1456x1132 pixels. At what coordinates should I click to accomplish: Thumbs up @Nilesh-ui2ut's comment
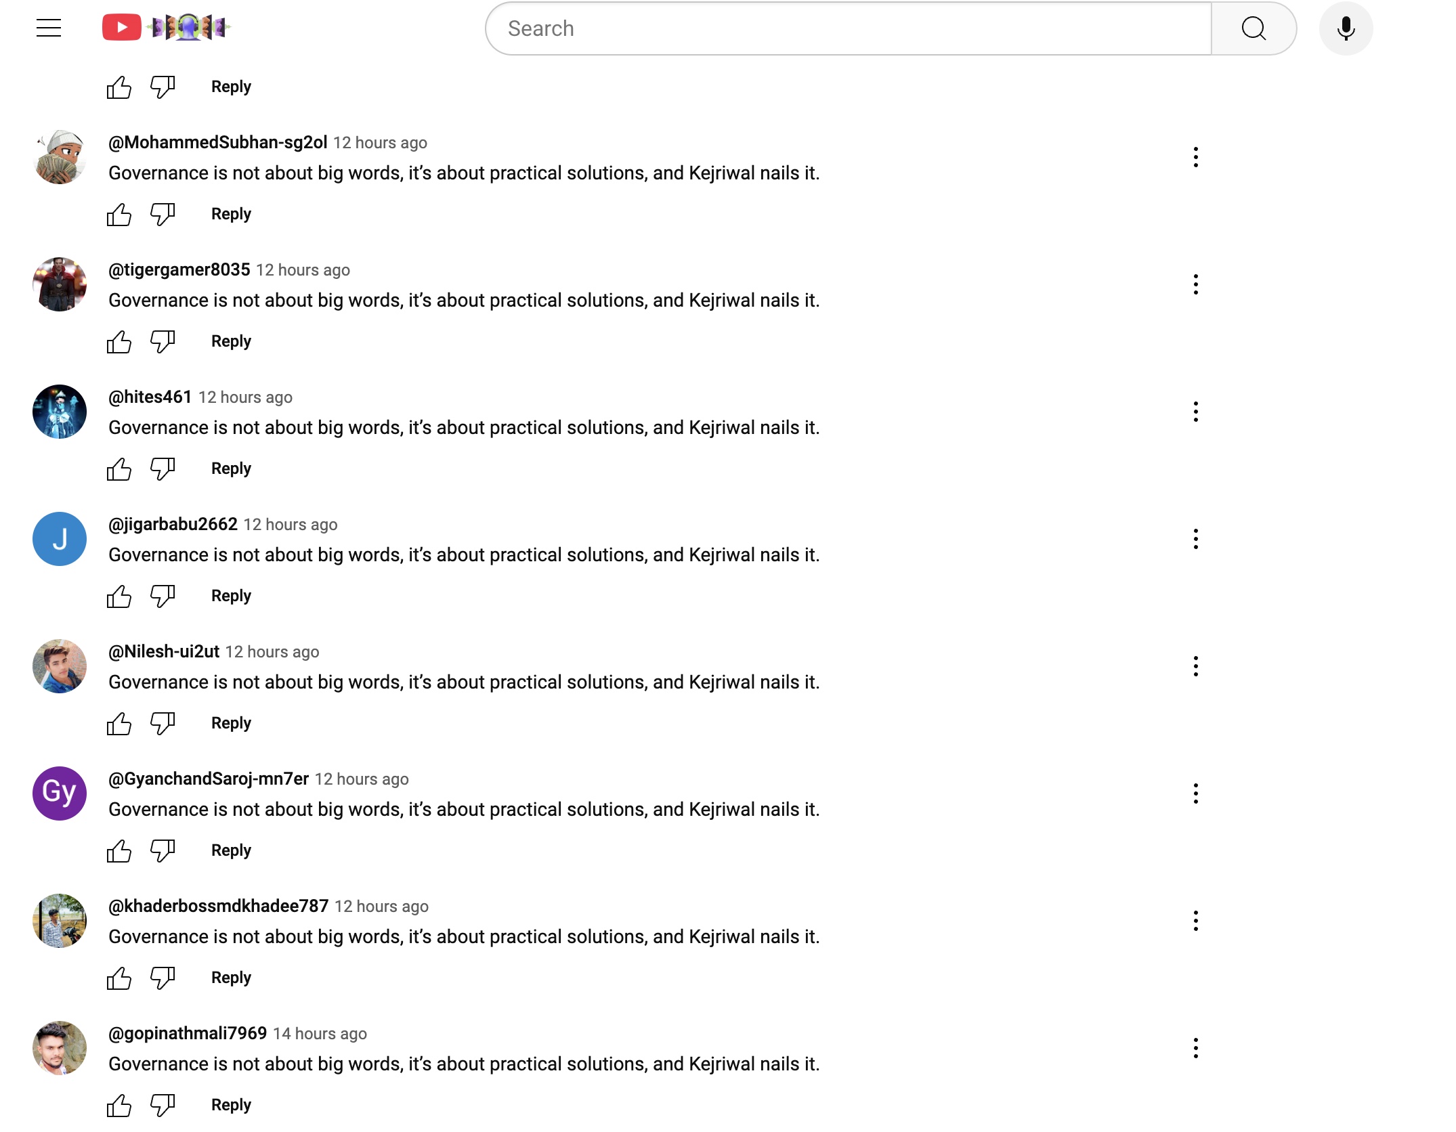point(119,724)
